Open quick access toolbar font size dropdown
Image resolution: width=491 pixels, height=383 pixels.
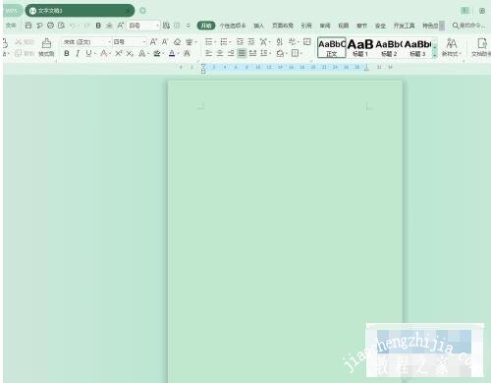pos(157,26)
